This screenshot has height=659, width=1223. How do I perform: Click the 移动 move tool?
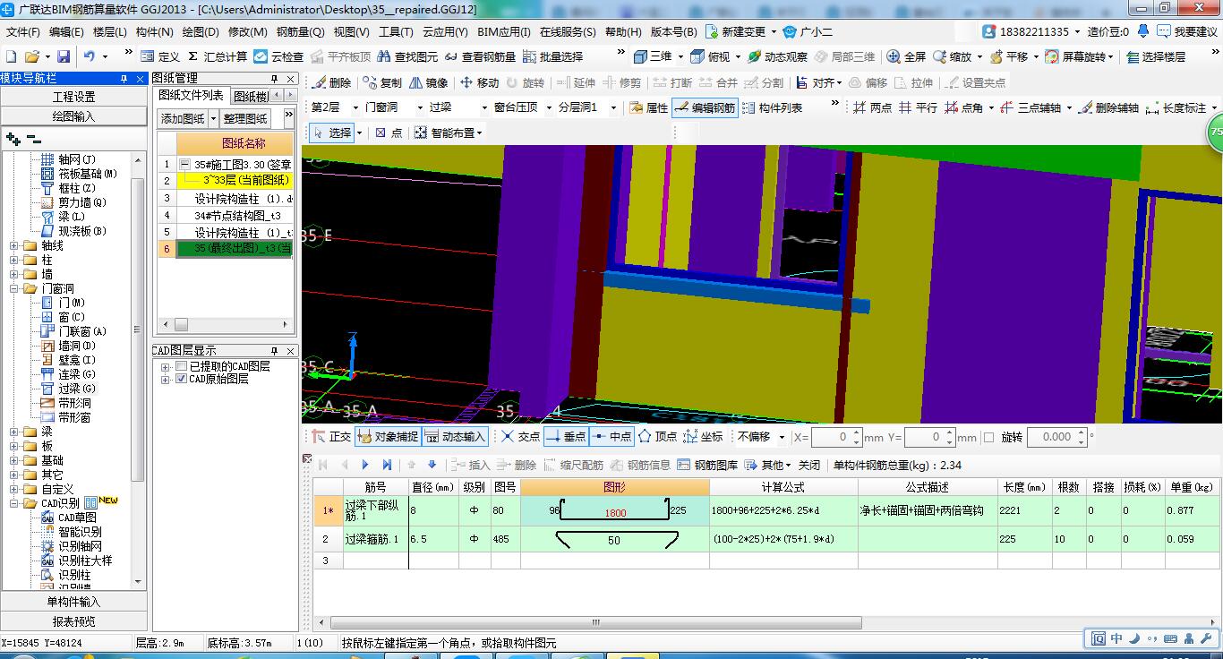pyautogui.click(x=479, y=82)
